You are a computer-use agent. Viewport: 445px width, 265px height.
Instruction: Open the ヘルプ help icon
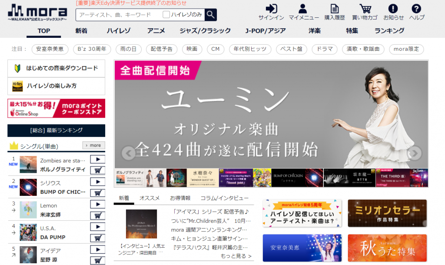pos(417,12)
